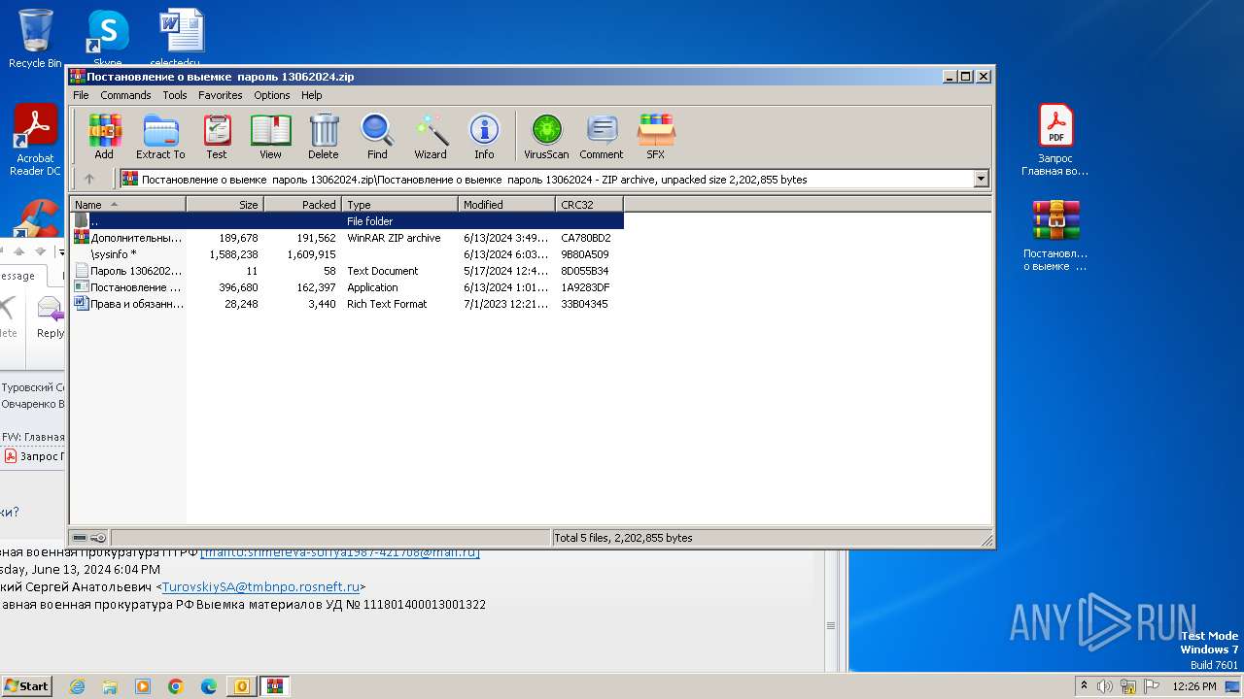Launch Microsoft Edge from taskbar
This screenshot has height=699, width=1244.
tap(209, 686)
